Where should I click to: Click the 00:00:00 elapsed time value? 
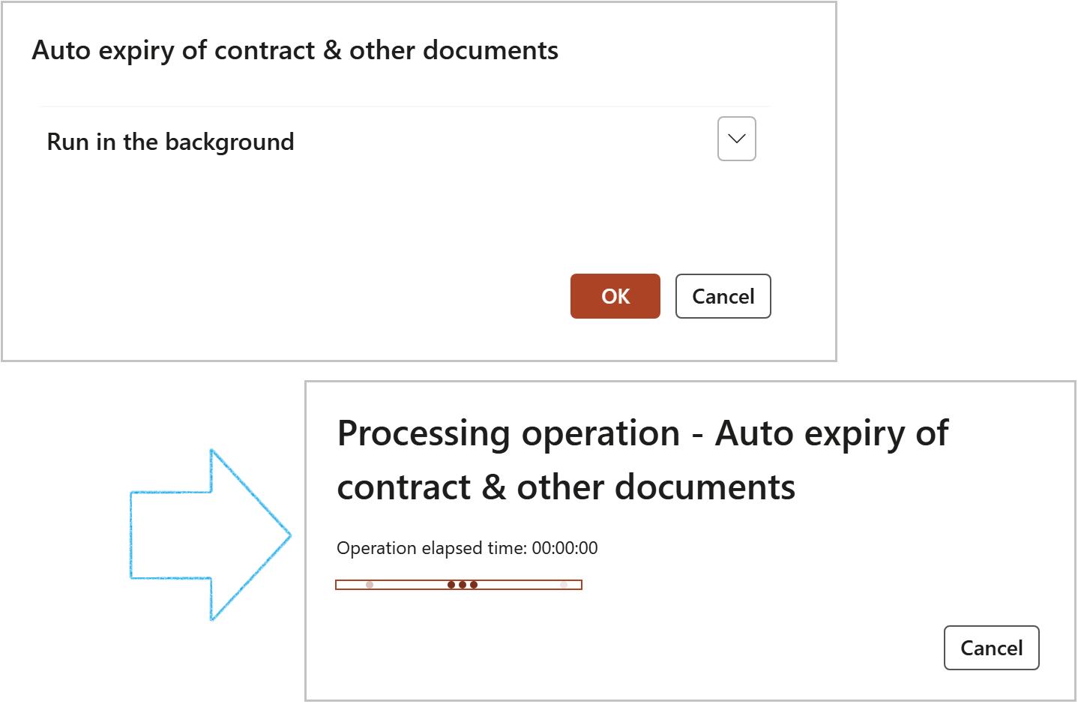coord(564,548)
